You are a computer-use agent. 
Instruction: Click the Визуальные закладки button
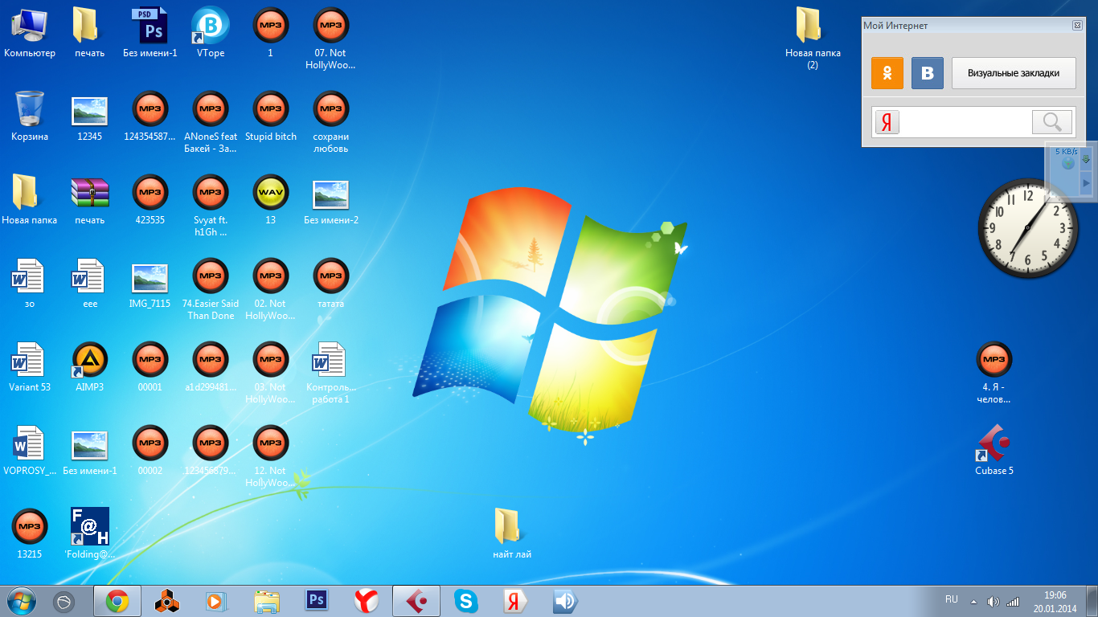coord(1014,73)
